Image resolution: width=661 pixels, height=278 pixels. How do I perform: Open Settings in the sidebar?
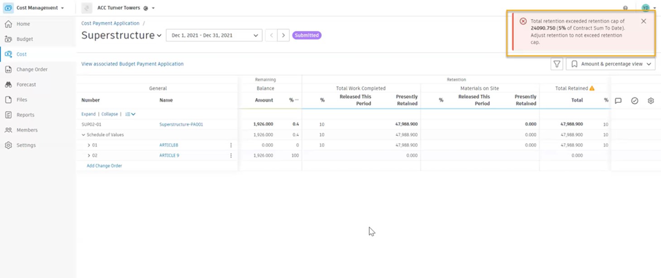coord(26,145)
